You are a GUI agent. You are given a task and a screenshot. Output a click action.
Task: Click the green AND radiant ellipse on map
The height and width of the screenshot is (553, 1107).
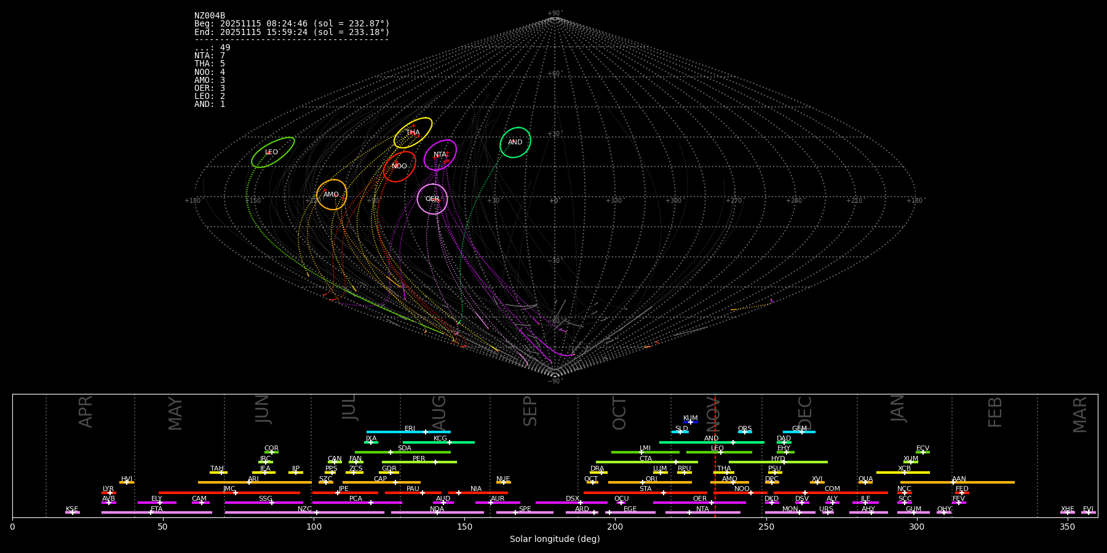(x=515, y=143)
